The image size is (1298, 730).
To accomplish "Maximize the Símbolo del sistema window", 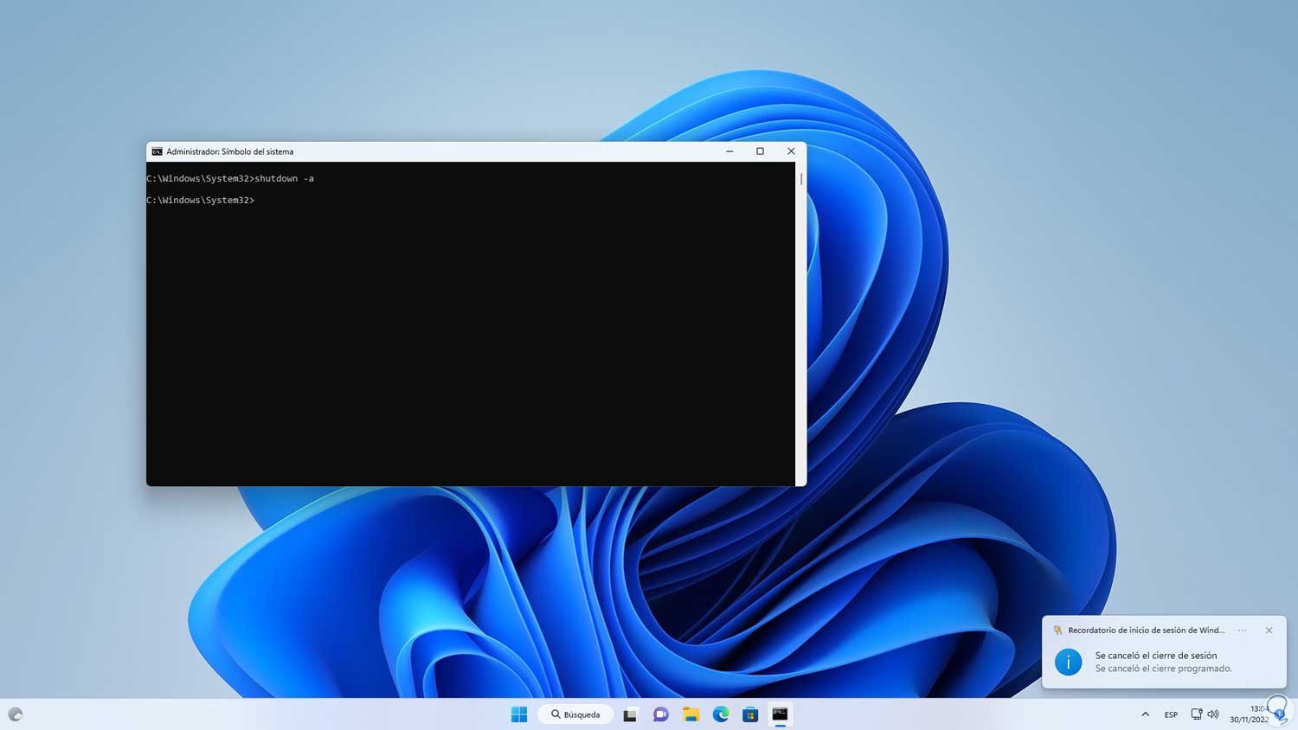I will 761,151.
